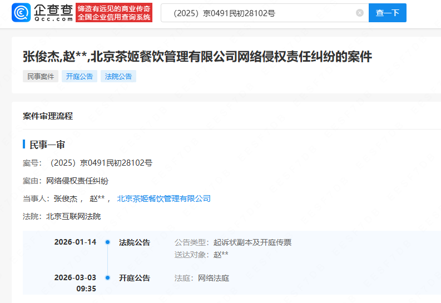441x303 pixels.
Task: Select the 法院公告 tag under the title
Action: coord(118,77)
